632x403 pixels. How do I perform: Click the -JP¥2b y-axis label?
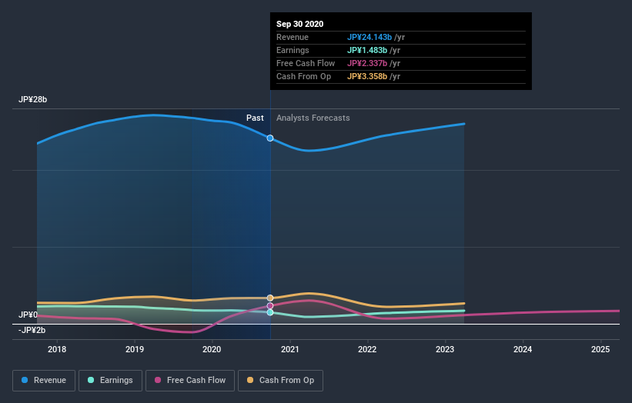click(x=32, y=330)
